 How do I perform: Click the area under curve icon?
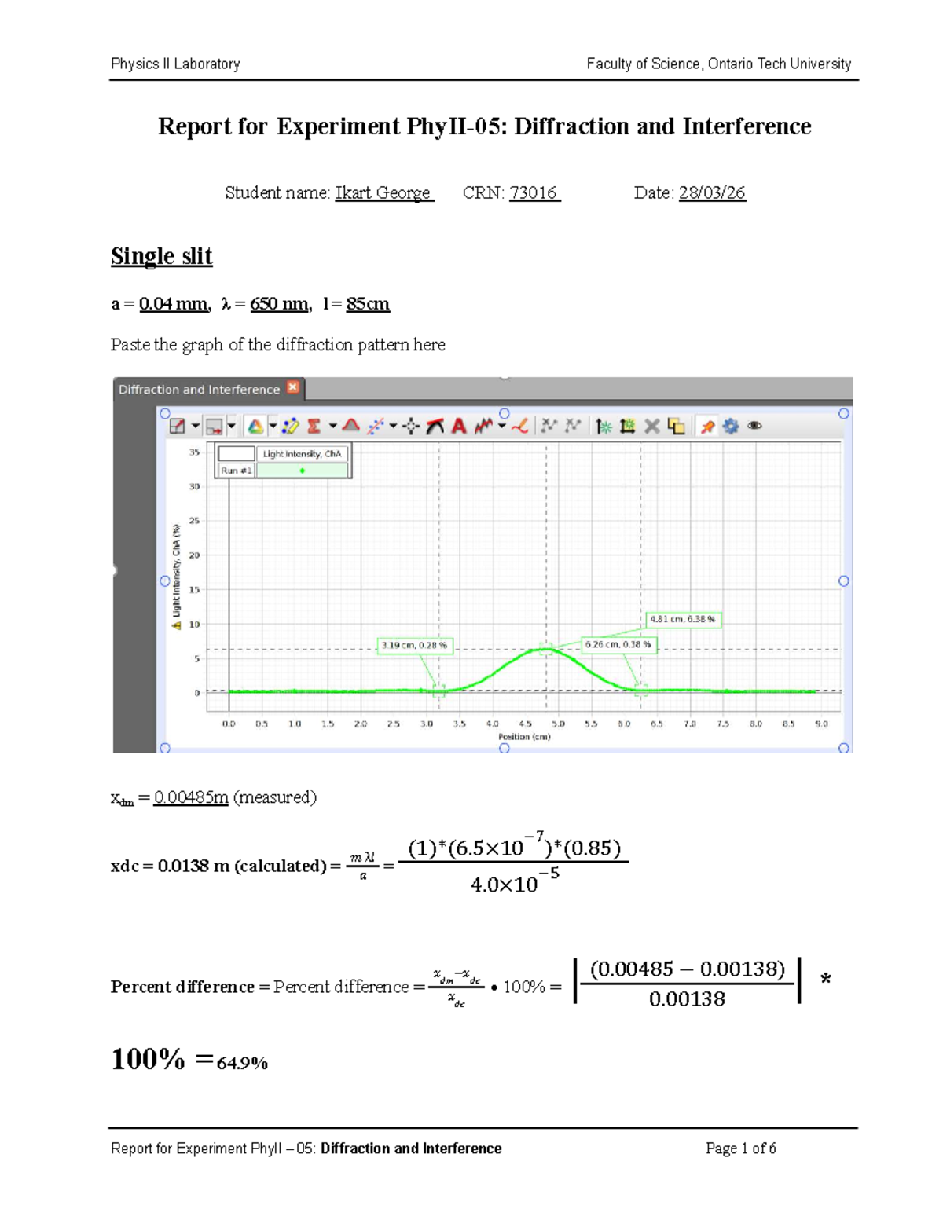point(351,427)
